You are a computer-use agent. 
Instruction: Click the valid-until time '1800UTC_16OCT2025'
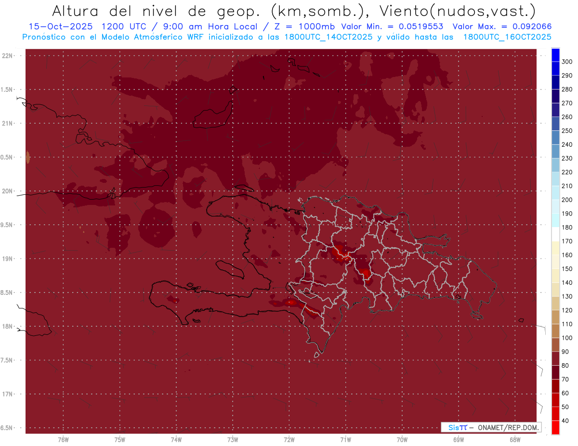(x=507, y=37)
